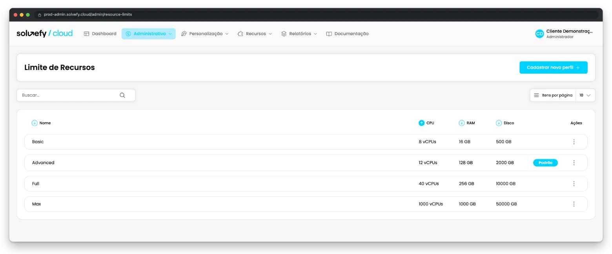Open the Relatórios dropdown menu
The height and width of the screenshot is (254, 612).
tap(299, 34)
